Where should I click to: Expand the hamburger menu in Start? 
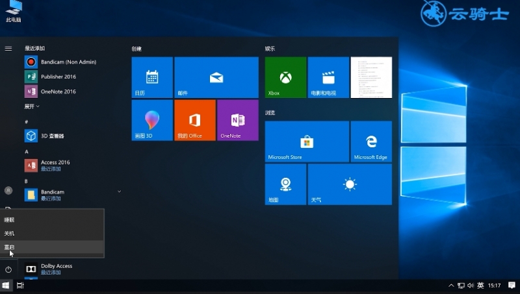coord(8,49)
